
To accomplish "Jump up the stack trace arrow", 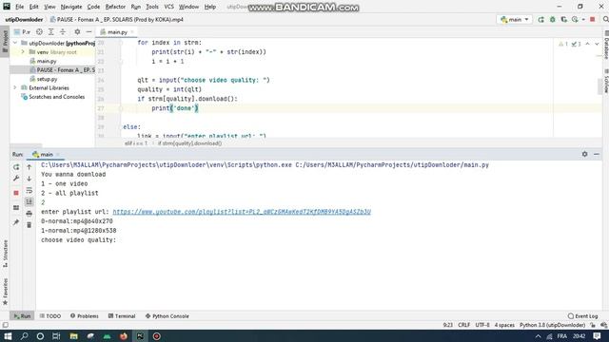I will (x=29, y=167).
